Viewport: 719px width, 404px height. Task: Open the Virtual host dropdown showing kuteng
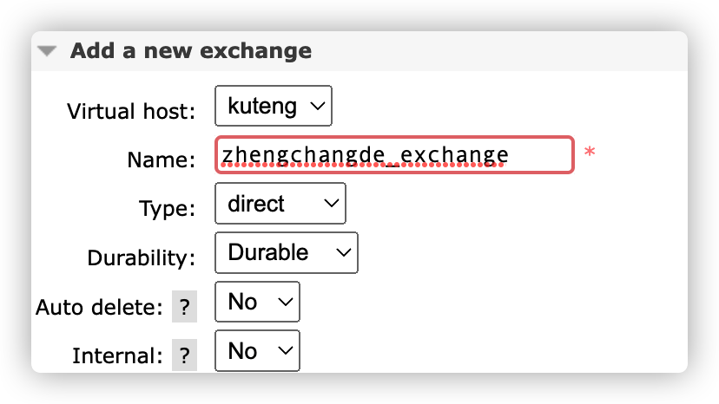pyautogui.click(x=274, y=107)
